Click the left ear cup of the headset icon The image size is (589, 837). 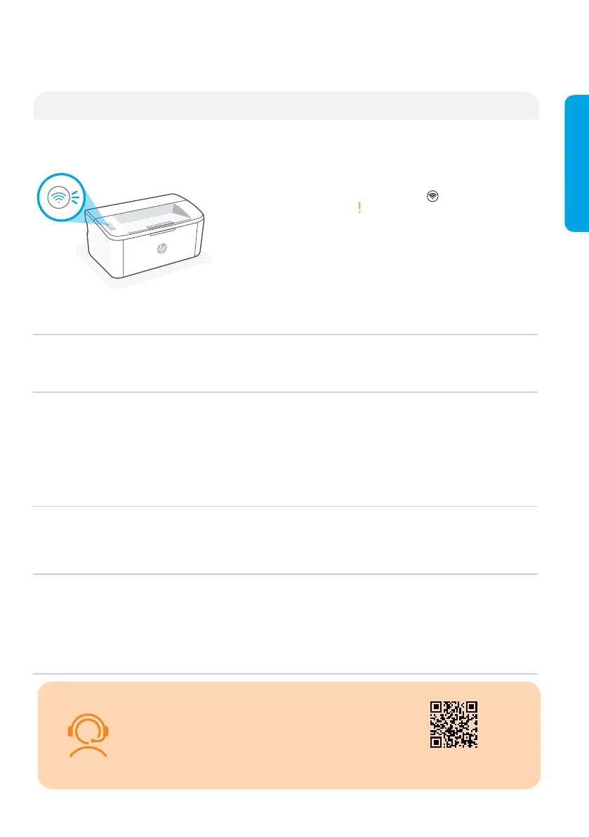tap(70, 732)
